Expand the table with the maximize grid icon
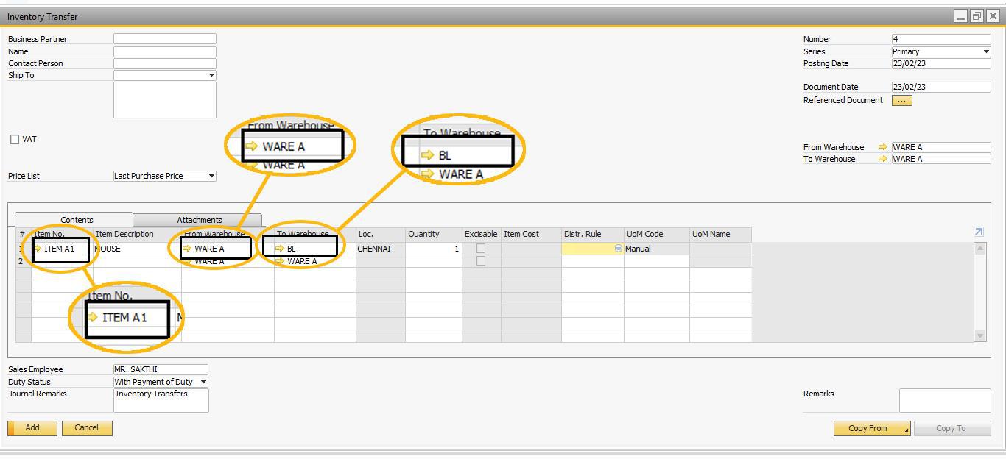Image resolution: width=1006 pixels, height=459 pixels. (x=979, y=232)
